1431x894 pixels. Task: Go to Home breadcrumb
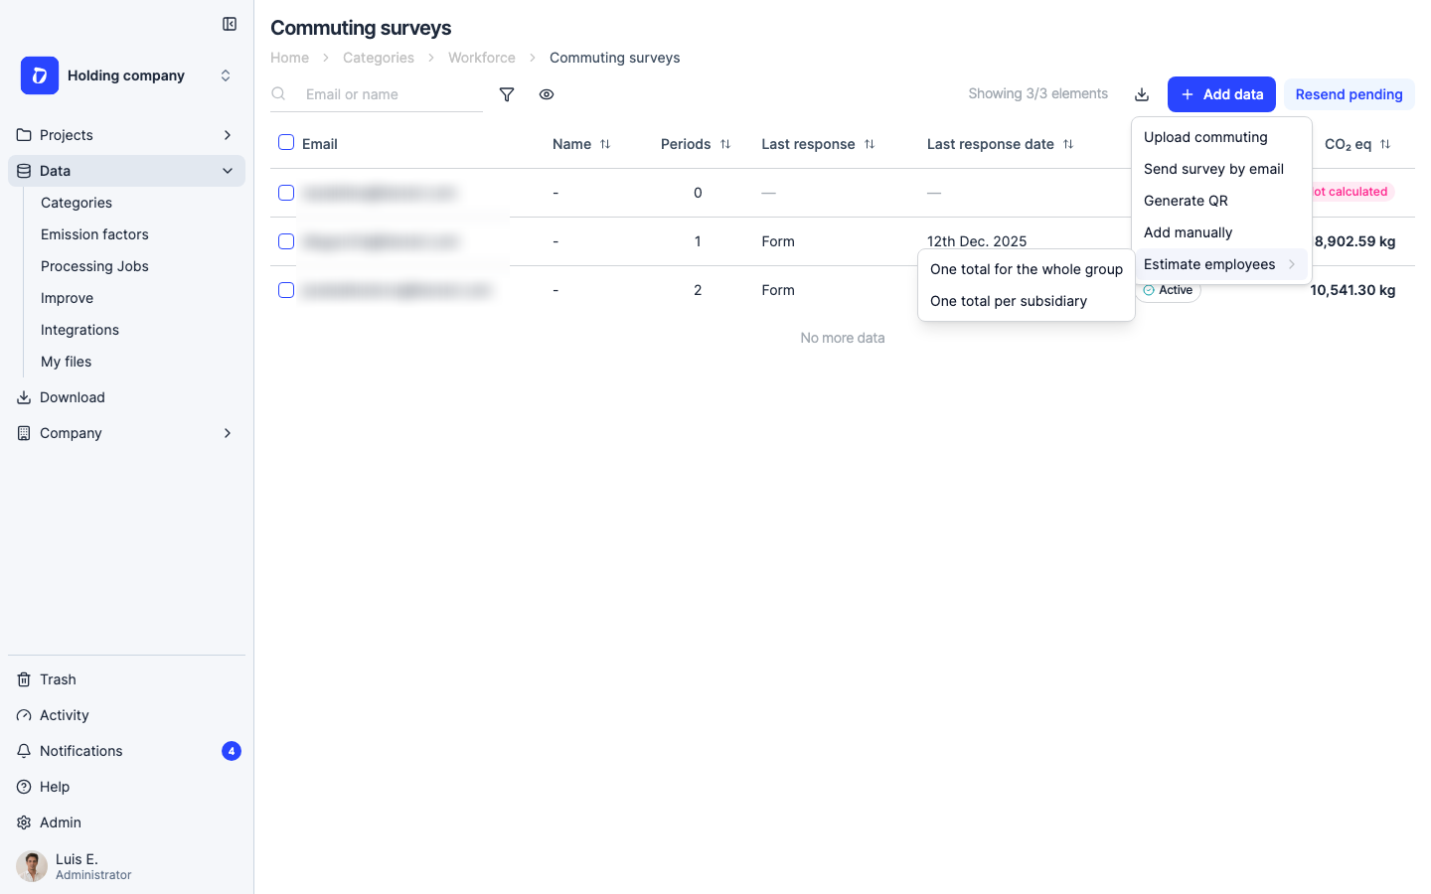[x=289, y=58]
